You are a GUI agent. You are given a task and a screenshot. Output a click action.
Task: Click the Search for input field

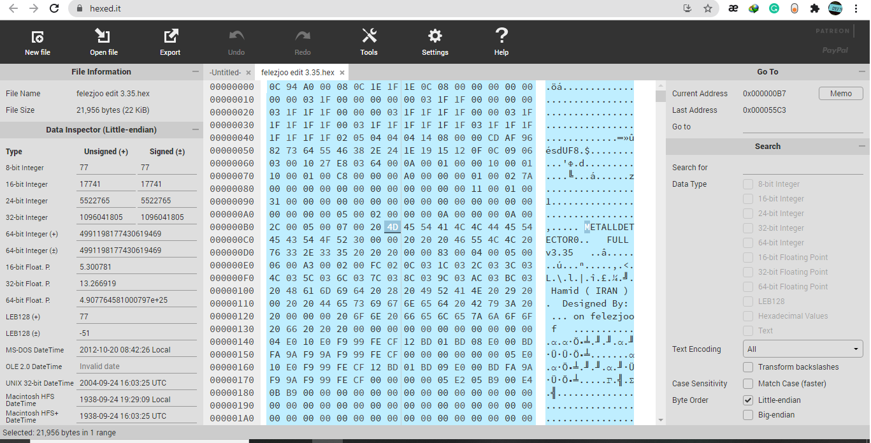[803, 168]
